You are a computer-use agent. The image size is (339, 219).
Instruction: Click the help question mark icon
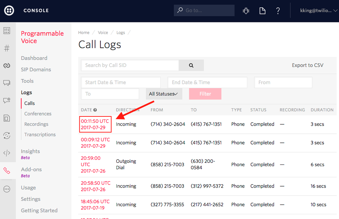[x=278, y=10]
